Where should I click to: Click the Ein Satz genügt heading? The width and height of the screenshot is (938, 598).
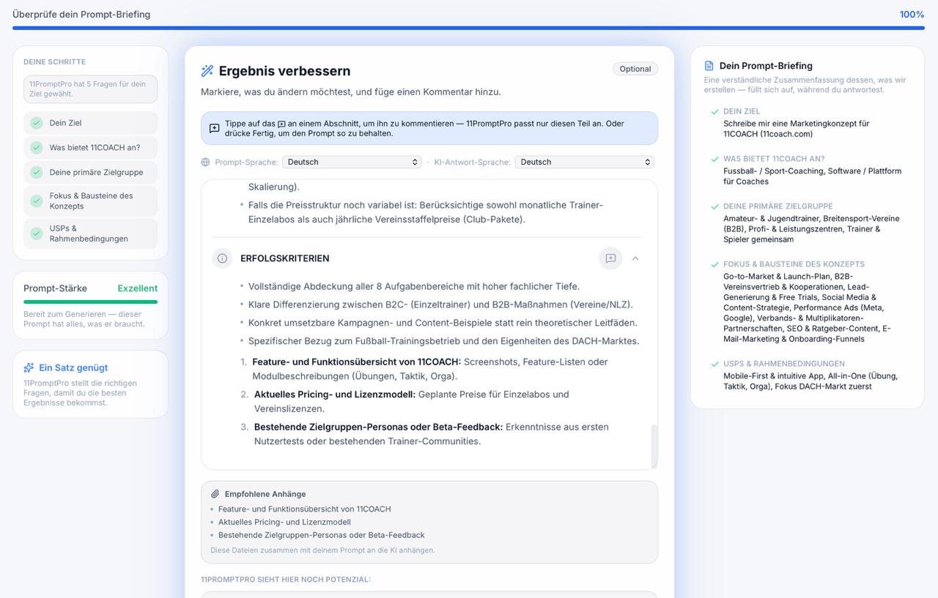pyautogui.click(x=73, y=367)
